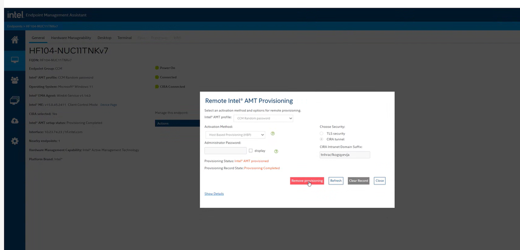Click help icon beside display checkbox
This screenshot has width=520, height=250.
pos(276,151)
